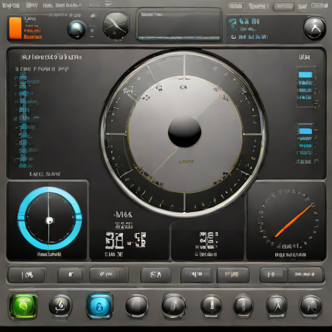332x332 pixels.
Task: Click the large dark display screen at top
Action: (x=179, y=25)
